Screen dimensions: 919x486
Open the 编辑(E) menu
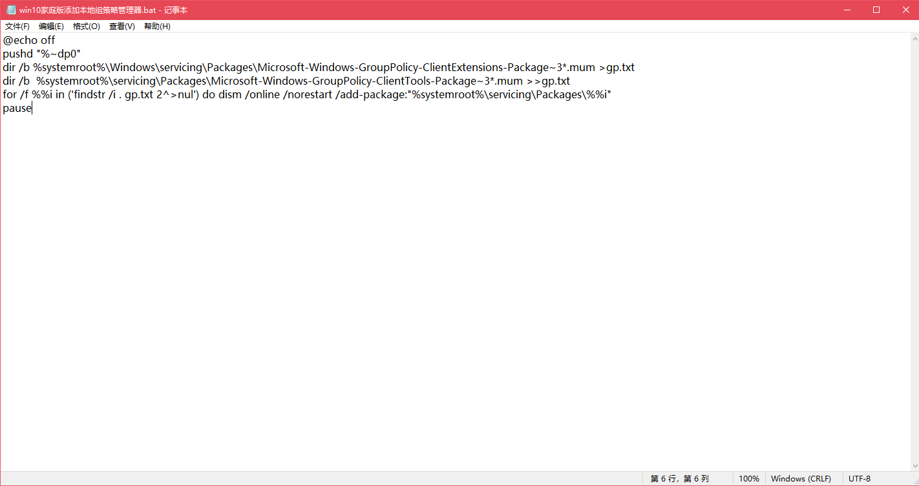(51, 26)
